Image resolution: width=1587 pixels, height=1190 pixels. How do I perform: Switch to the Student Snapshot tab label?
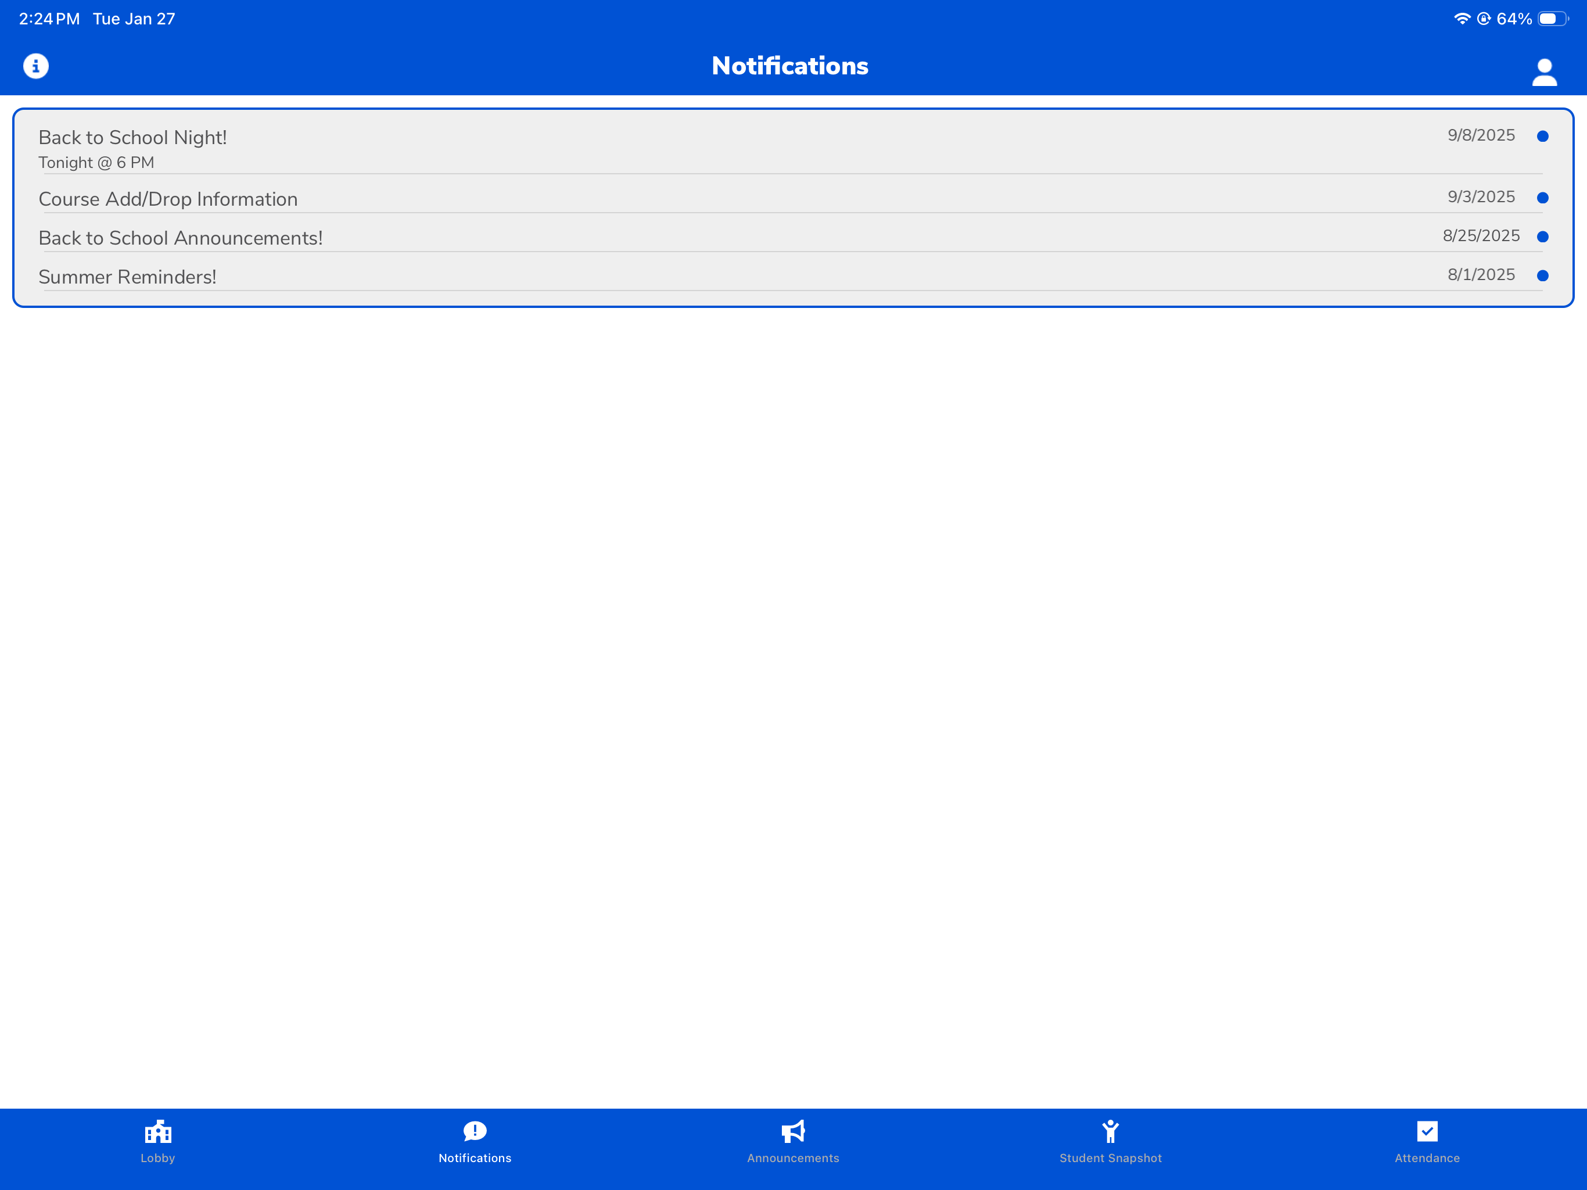(x=1110, y=1157)
